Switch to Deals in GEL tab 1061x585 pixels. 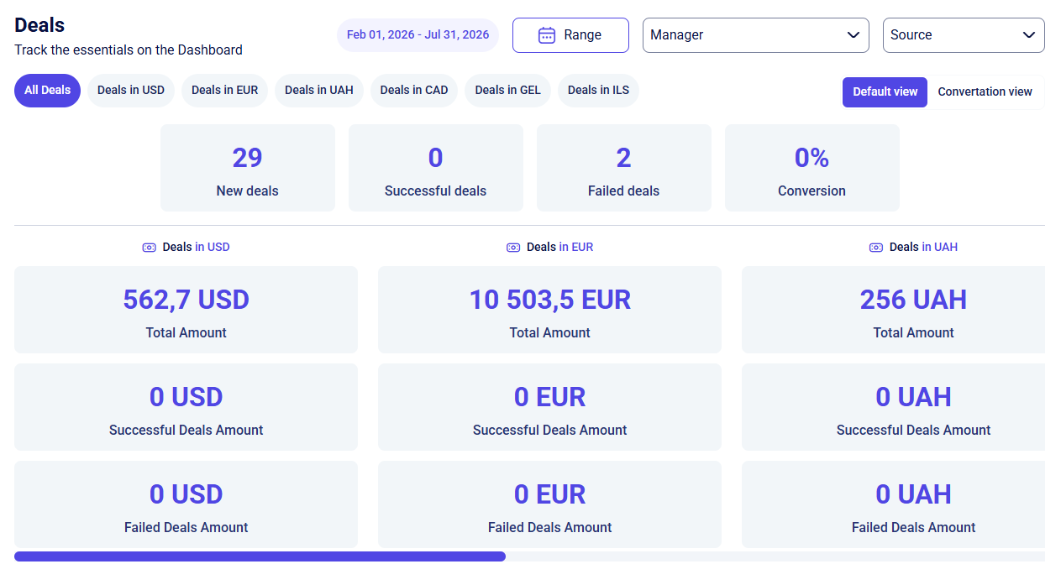(x=508, y=91)
